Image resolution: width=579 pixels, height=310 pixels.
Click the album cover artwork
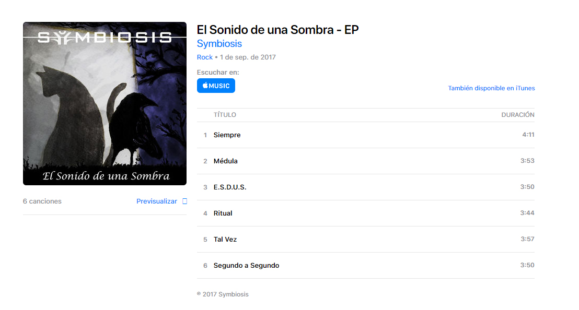pyautogui.click(x=105, y=103)
